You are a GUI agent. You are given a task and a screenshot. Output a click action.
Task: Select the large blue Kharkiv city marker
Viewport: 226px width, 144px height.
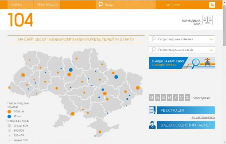tap(116, 77)
